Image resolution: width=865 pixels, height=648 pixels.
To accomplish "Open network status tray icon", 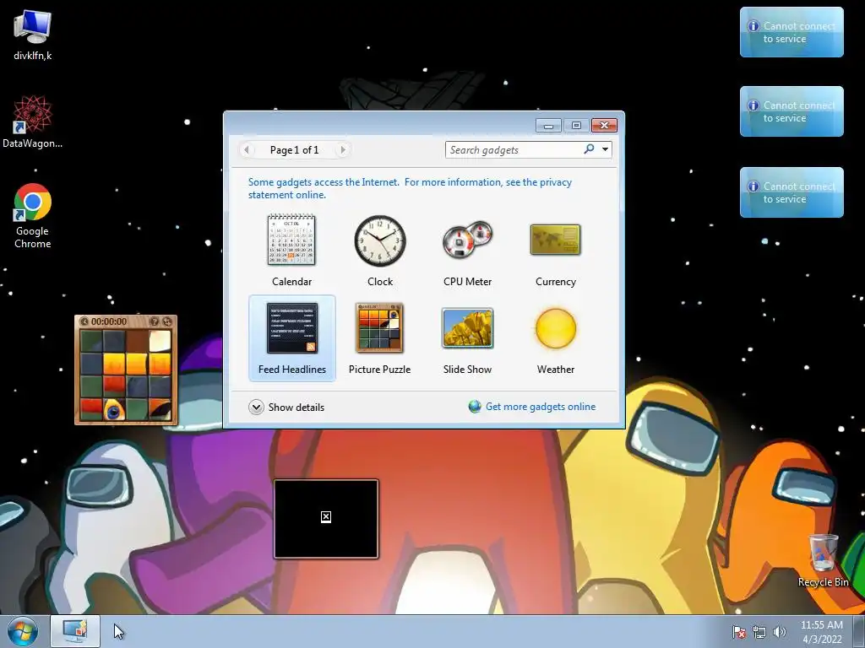I will pos(759,632).
